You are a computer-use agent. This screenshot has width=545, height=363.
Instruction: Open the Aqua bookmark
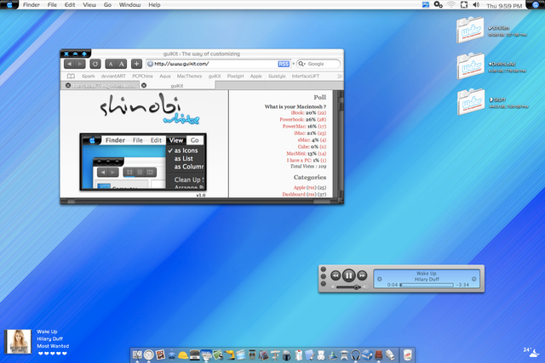tap(164, 76)
